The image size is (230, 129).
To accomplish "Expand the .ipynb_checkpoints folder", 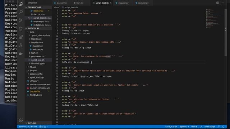I will 38,35.
